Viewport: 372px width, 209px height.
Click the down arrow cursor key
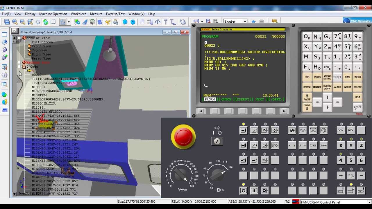pos(327,107)
